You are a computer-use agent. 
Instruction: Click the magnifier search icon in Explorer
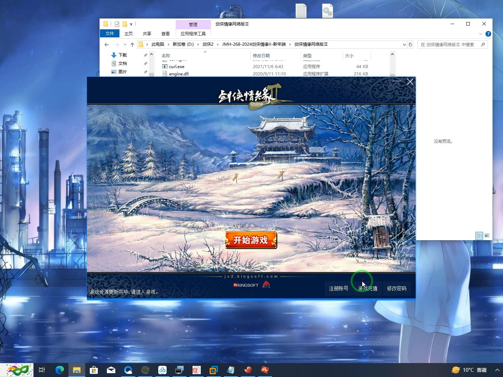(x=483, y=44)
